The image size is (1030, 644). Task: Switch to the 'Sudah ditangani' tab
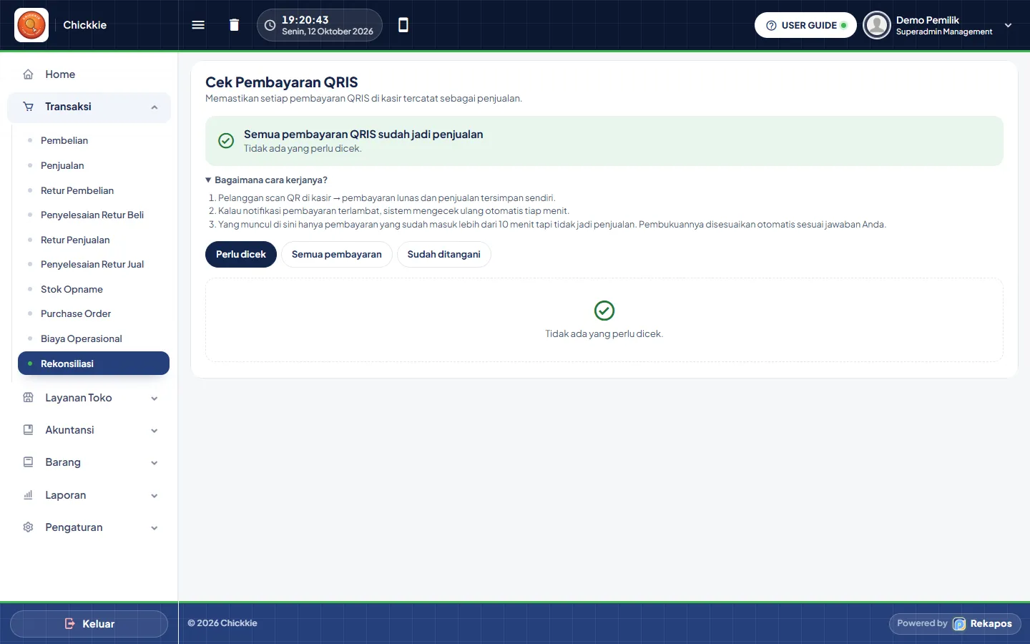pyautogui.click(x=444, y=255)
